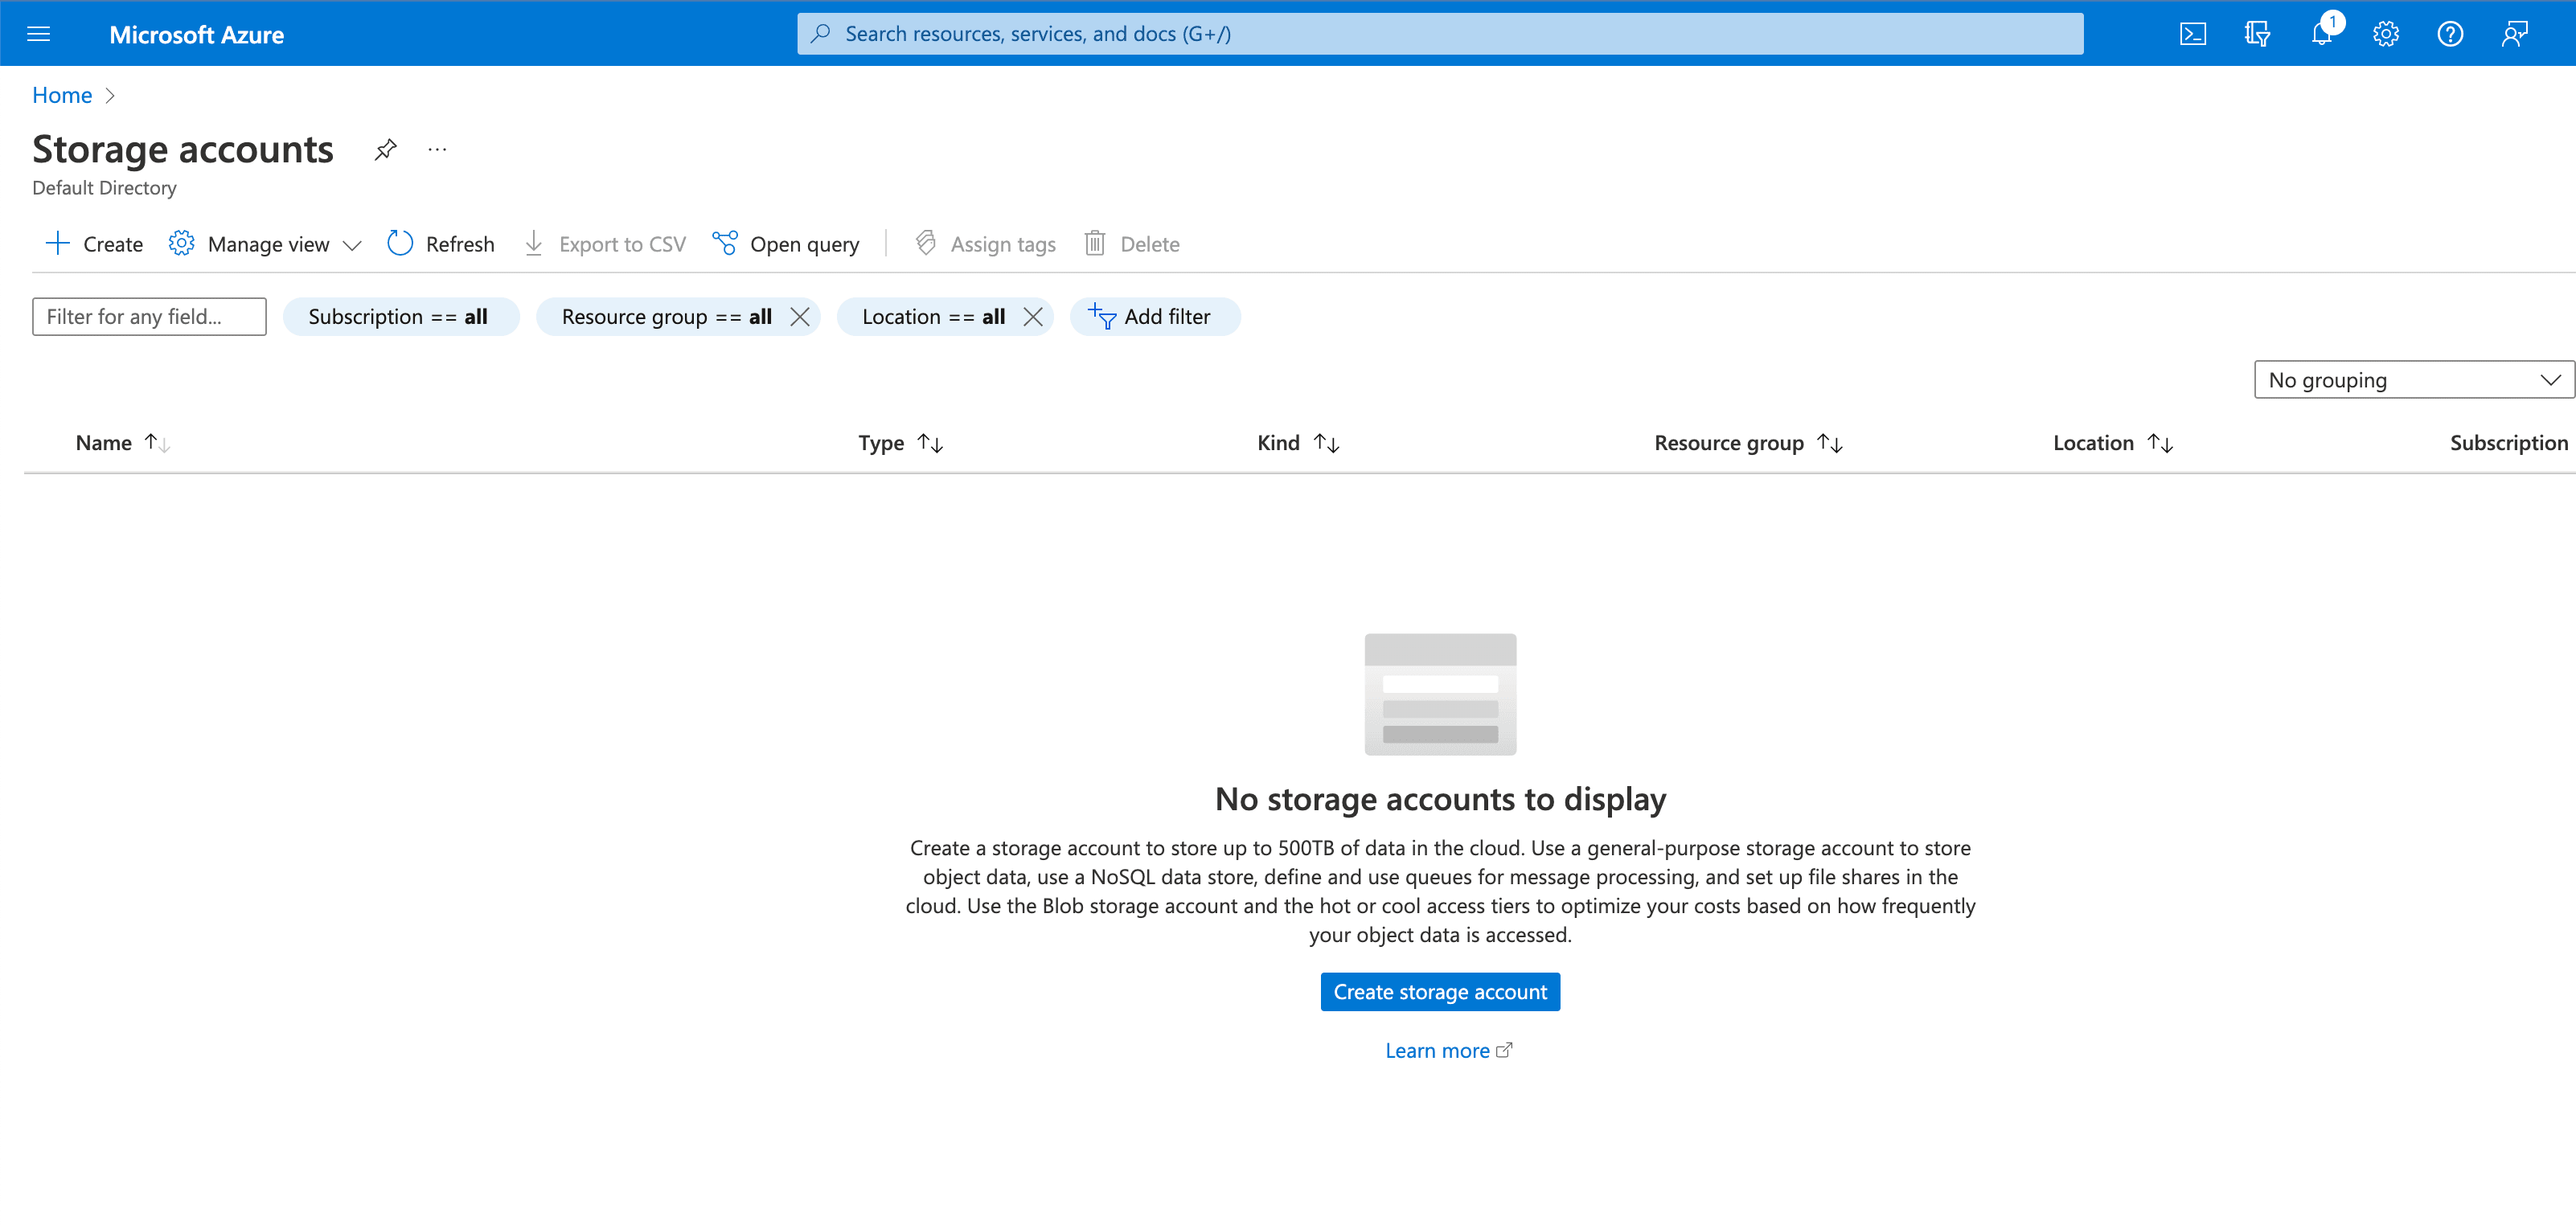2576x1225 pixels.
Task: Open portal settings gear icon
Action: pos(2386,34)
